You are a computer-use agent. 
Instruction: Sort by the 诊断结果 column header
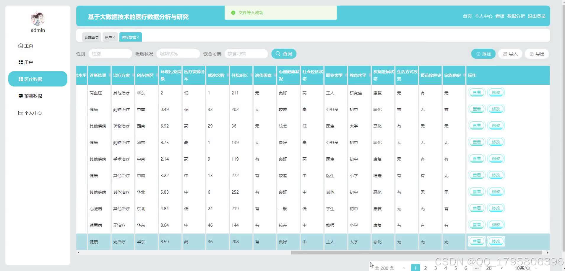99,75
